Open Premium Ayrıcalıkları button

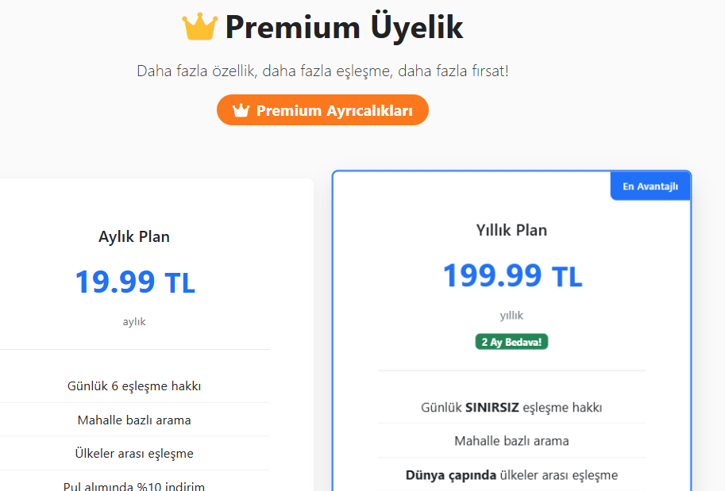pyautogui.click(x=322, y=110)
